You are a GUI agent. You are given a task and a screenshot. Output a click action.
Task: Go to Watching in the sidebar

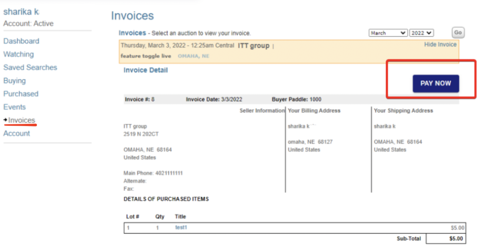18,54
